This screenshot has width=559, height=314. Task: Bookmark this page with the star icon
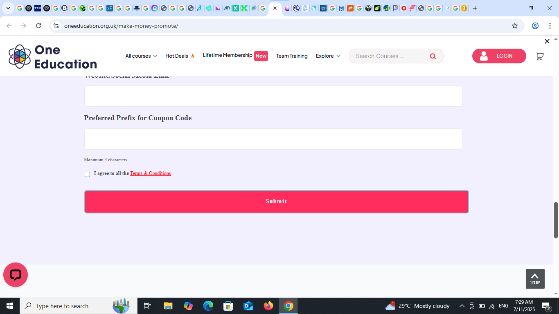point(515,26)
